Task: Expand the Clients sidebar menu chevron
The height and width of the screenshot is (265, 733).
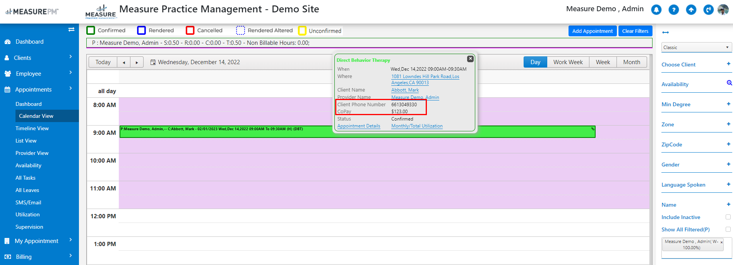Action: (70, 57)
